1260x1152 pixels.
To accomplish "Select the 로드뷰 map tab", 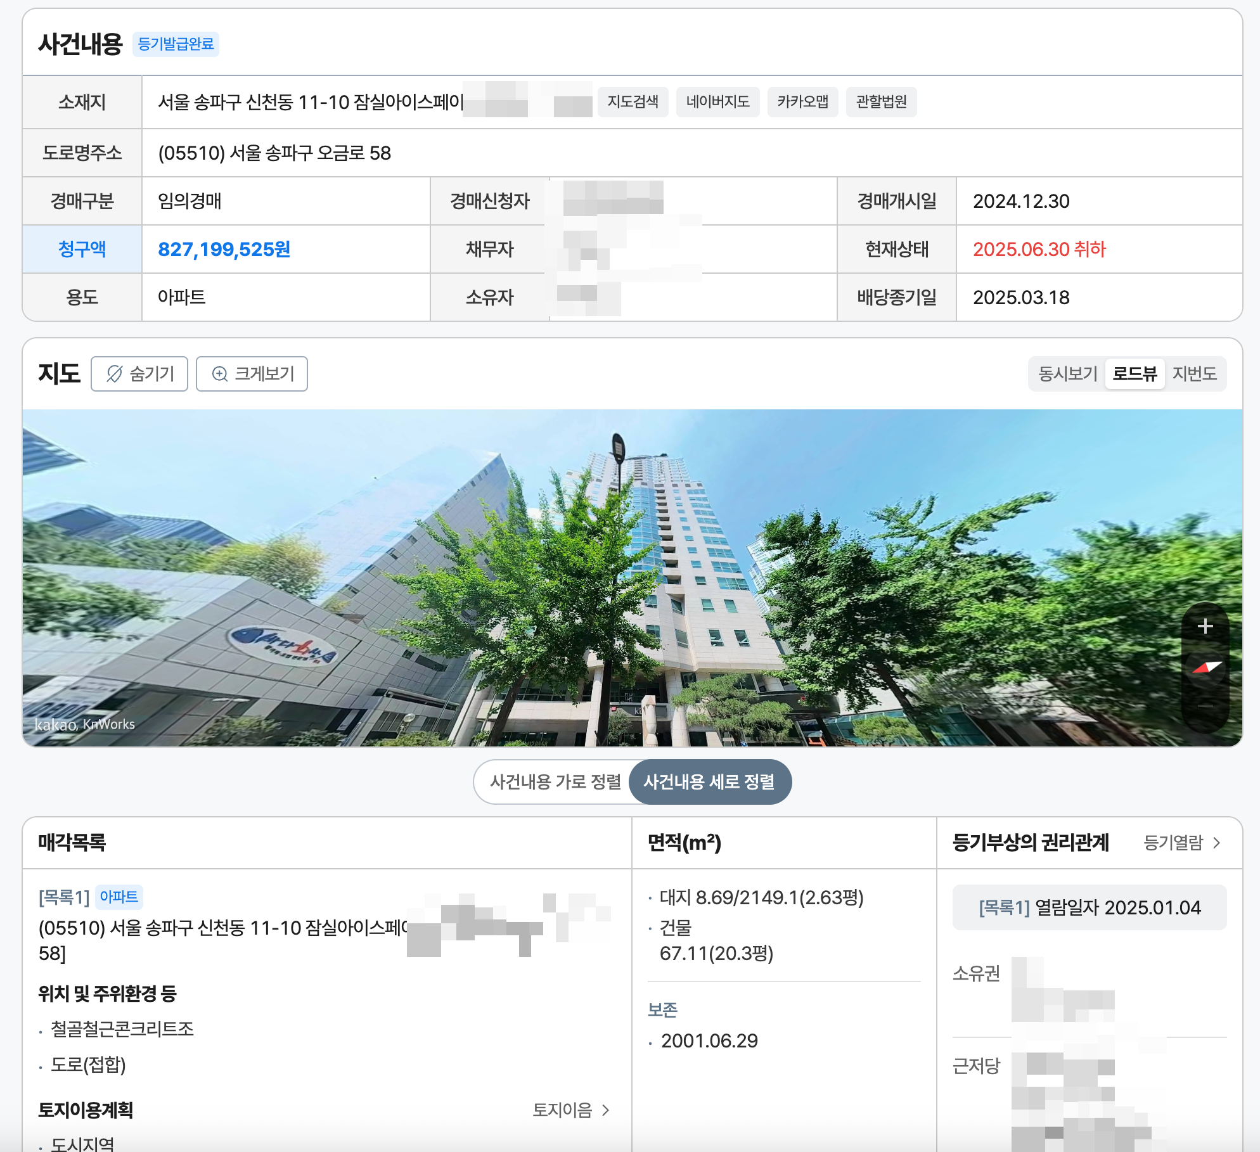I will (x=1135, y=374).
